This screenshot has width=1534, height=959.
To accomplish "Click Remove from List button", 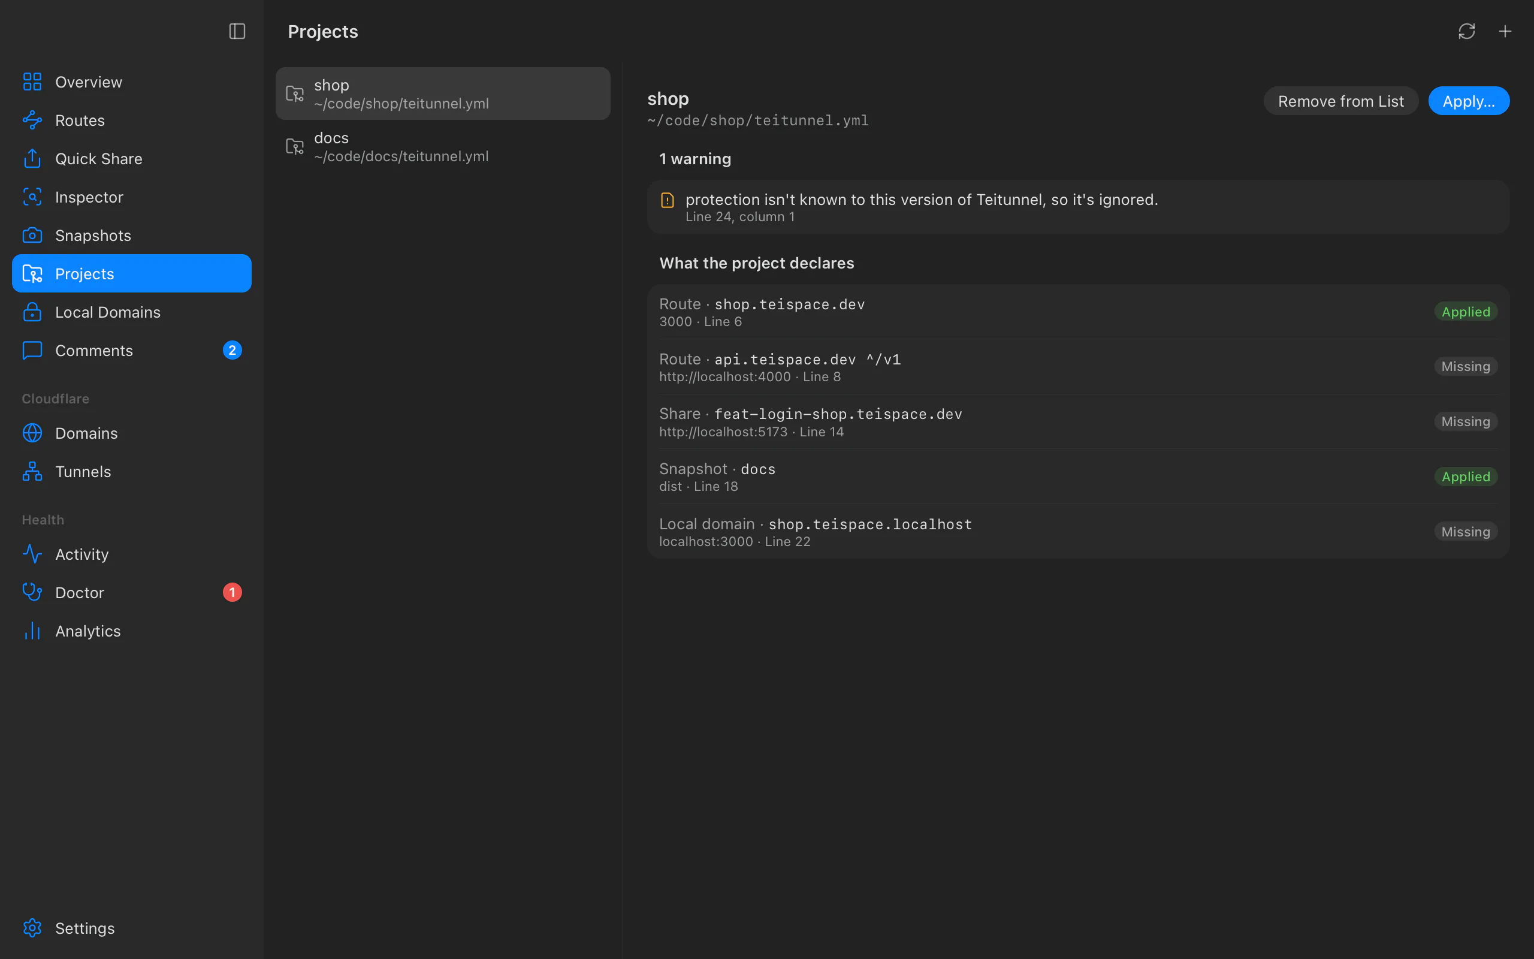I will pos(1340,101).
